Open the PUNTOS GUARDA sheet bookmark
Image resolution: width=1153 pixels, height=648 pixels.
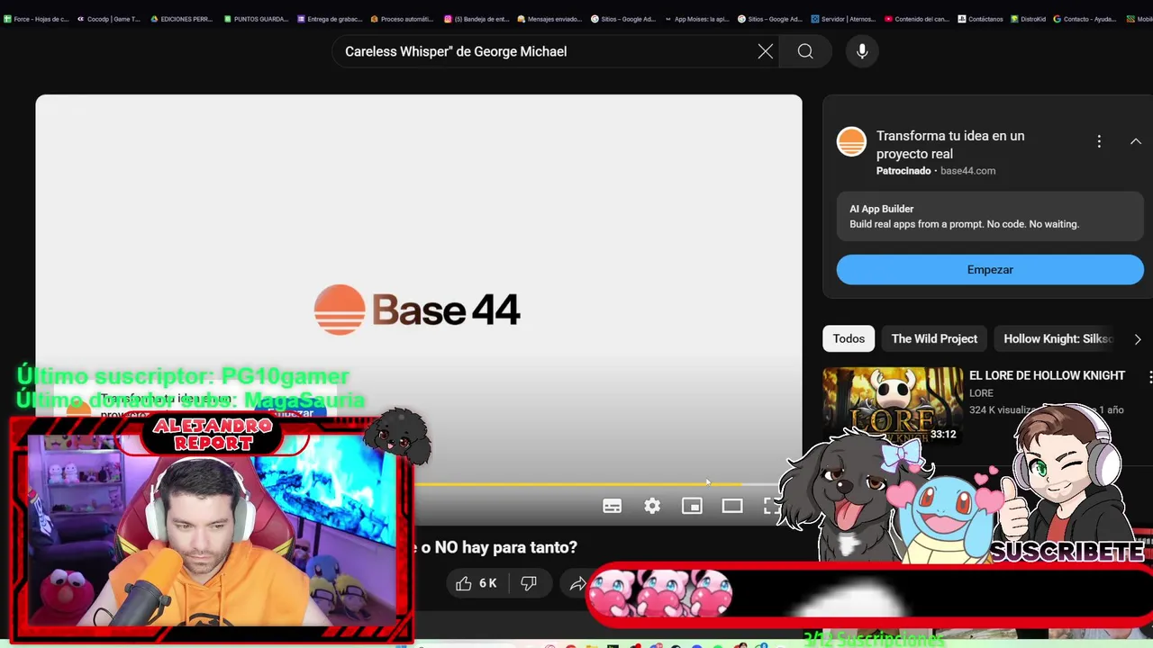[x=256, y=19]
